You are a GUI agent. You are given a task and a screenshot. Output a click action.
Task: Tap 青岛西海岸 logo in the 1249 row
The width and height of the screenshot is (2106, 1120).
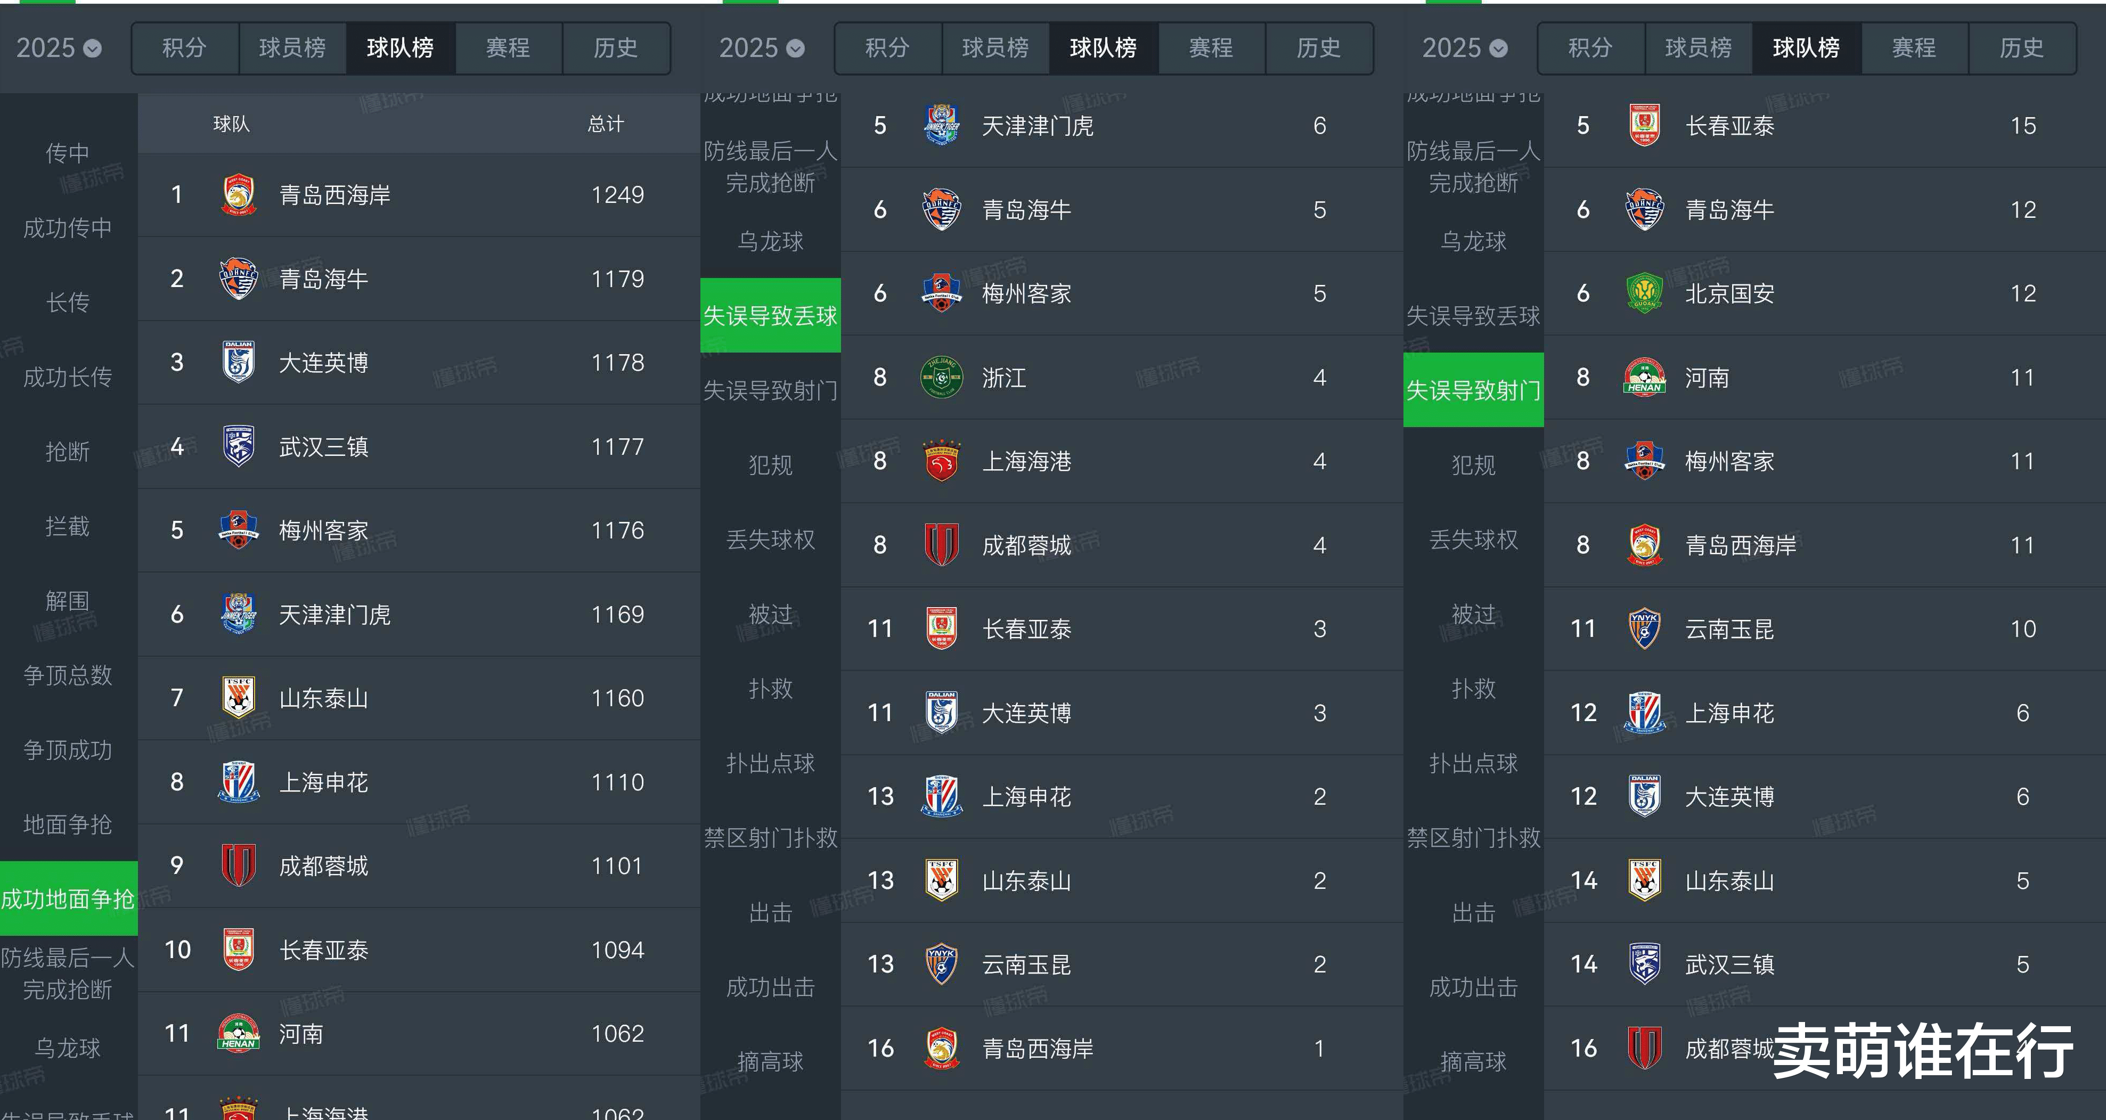coord(239,194)
